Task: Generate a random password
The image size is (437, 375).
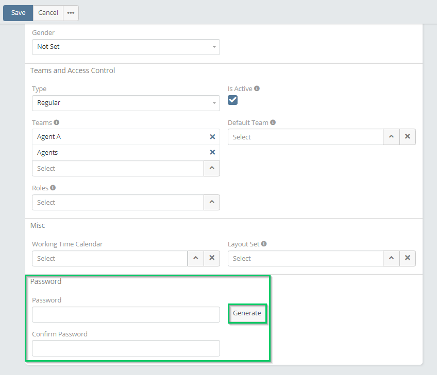Action: (x=247, y=313)
